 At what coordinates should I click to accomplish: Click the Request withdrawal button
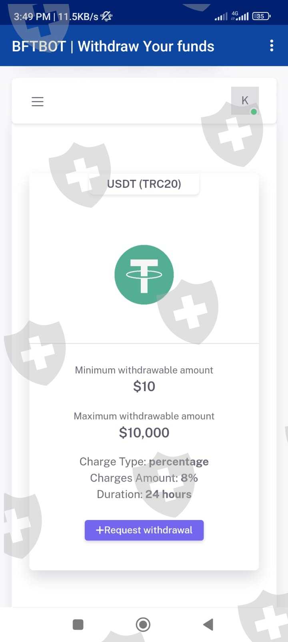pos(144,530)
